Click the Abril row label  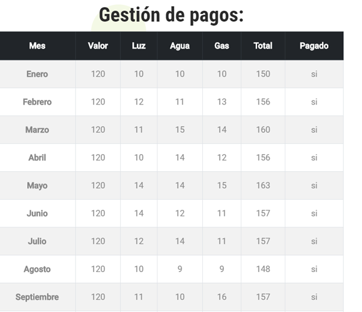pyautogui.click(x=37, y=158)
